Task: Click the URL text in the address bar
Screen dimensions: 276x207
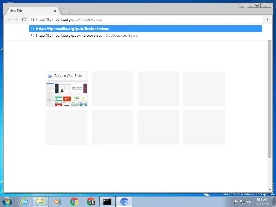Action: [69, 19]
